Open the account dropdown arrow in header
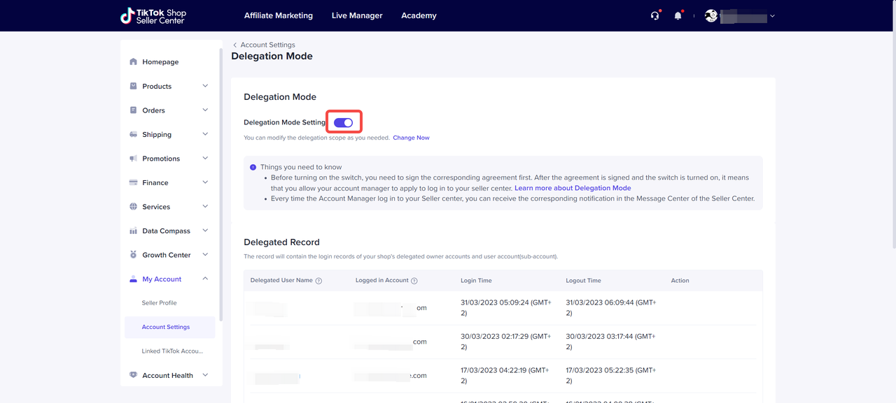This screenshot has height=403, width=896. coord(772,16)
